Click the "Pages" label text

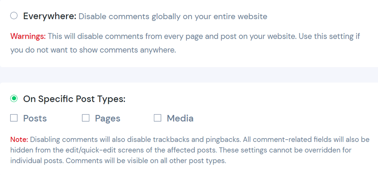(x=107, y=119)
